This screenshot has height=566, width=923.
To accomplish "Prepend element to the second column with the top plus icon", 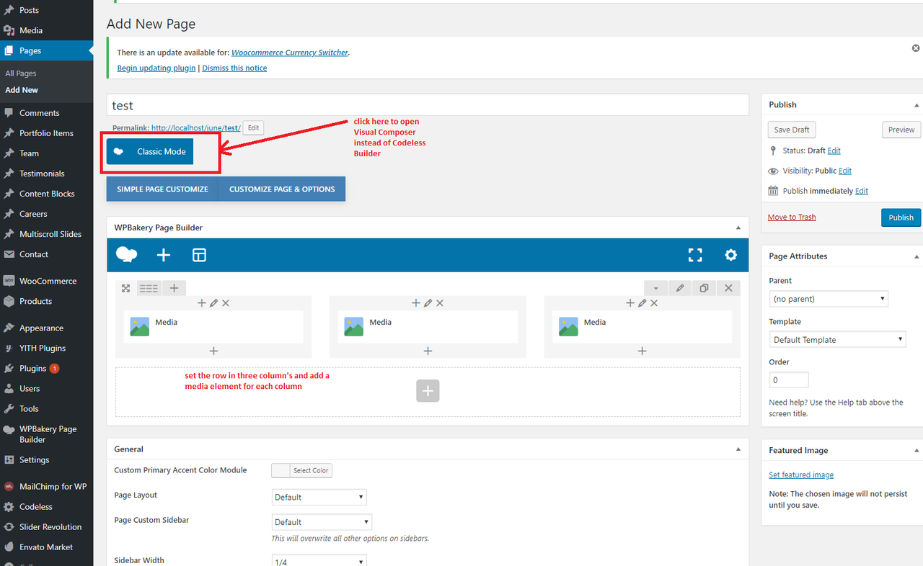I will (416, 303).
